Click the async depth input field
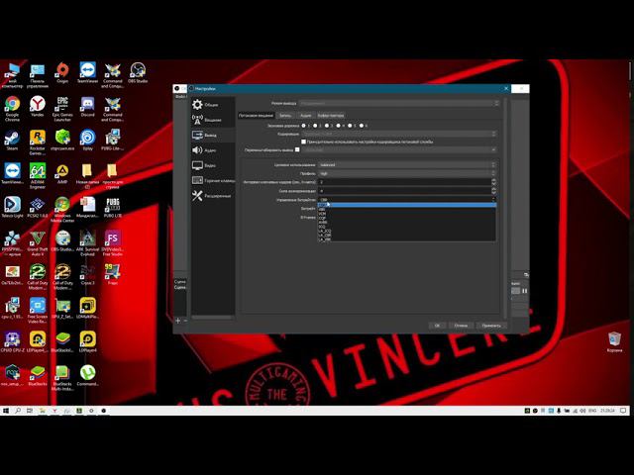 tap(404, 191)
